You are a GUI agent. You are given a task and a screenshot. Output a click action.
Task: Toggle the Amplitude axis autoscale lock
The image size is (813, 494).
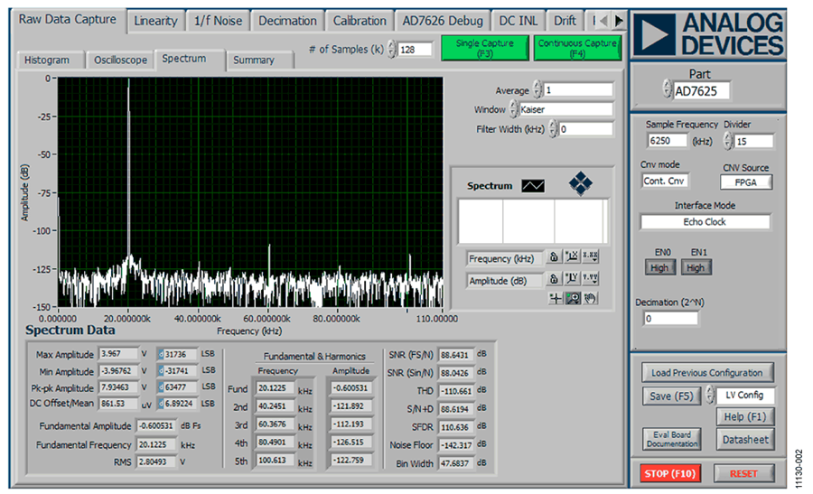(554, 279)
